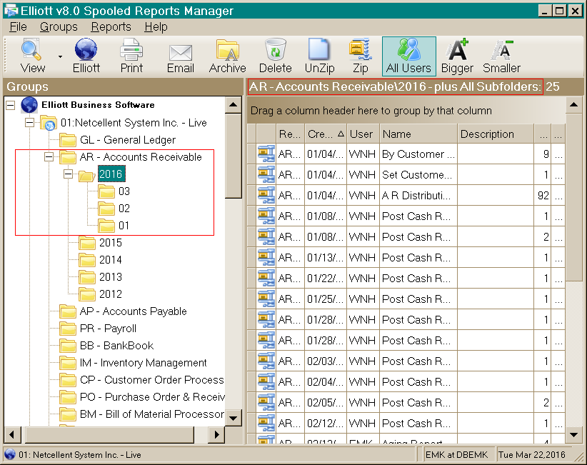
Task: Collapse the 2016 folder node
Action: 68,174
